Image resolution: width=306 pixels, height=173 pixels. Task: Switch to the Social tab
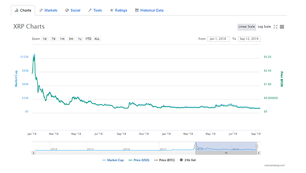[73, 10]
